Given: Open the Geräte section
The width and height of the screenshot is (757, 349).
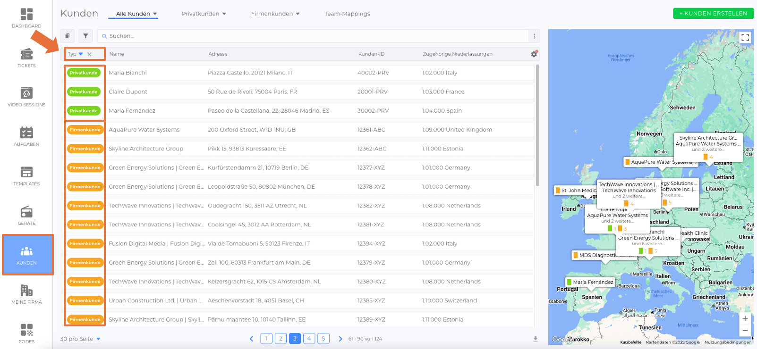Looking at the screenshot, I should tap(26, 216).
